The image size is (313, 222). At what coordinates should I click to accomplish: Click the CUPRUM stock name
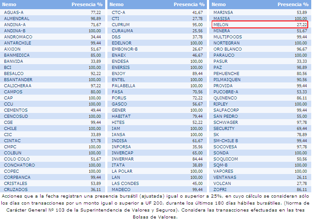pos(120,25)
